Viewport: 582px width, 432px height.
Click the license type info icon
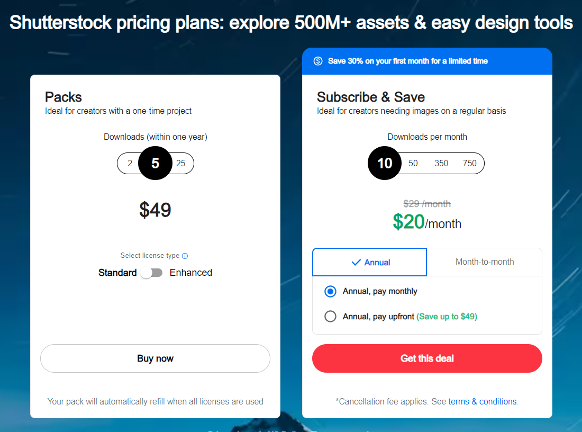(x=185, y=256)
